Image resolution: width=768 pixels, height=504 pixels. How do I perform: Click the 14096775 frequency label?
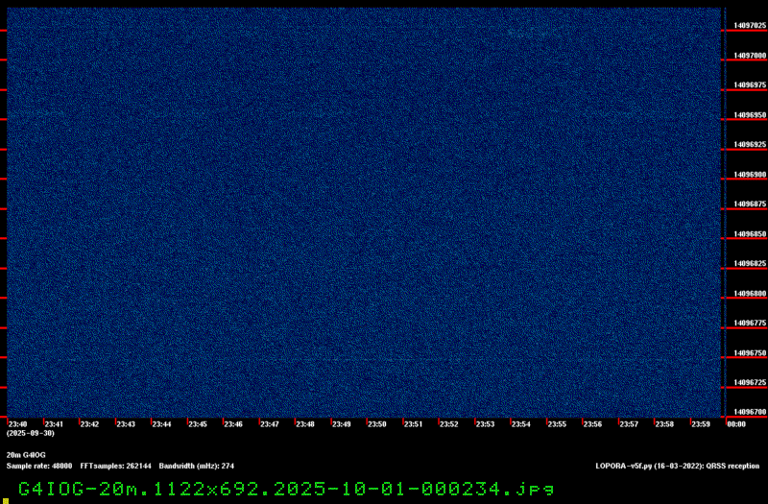(x=750, y=323)
